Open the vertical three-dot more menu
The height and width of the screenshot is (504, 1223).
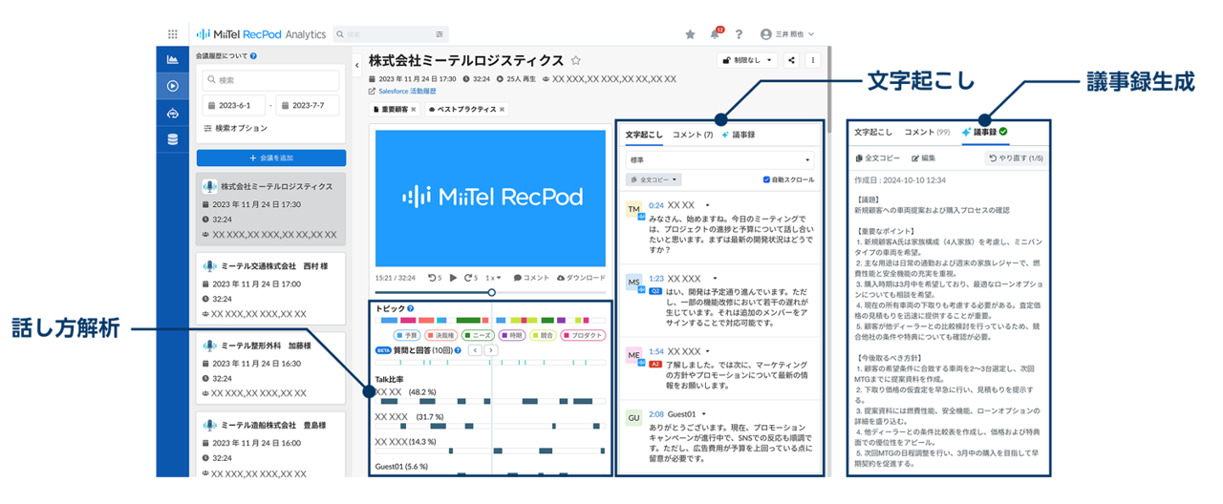coord(813,60)
